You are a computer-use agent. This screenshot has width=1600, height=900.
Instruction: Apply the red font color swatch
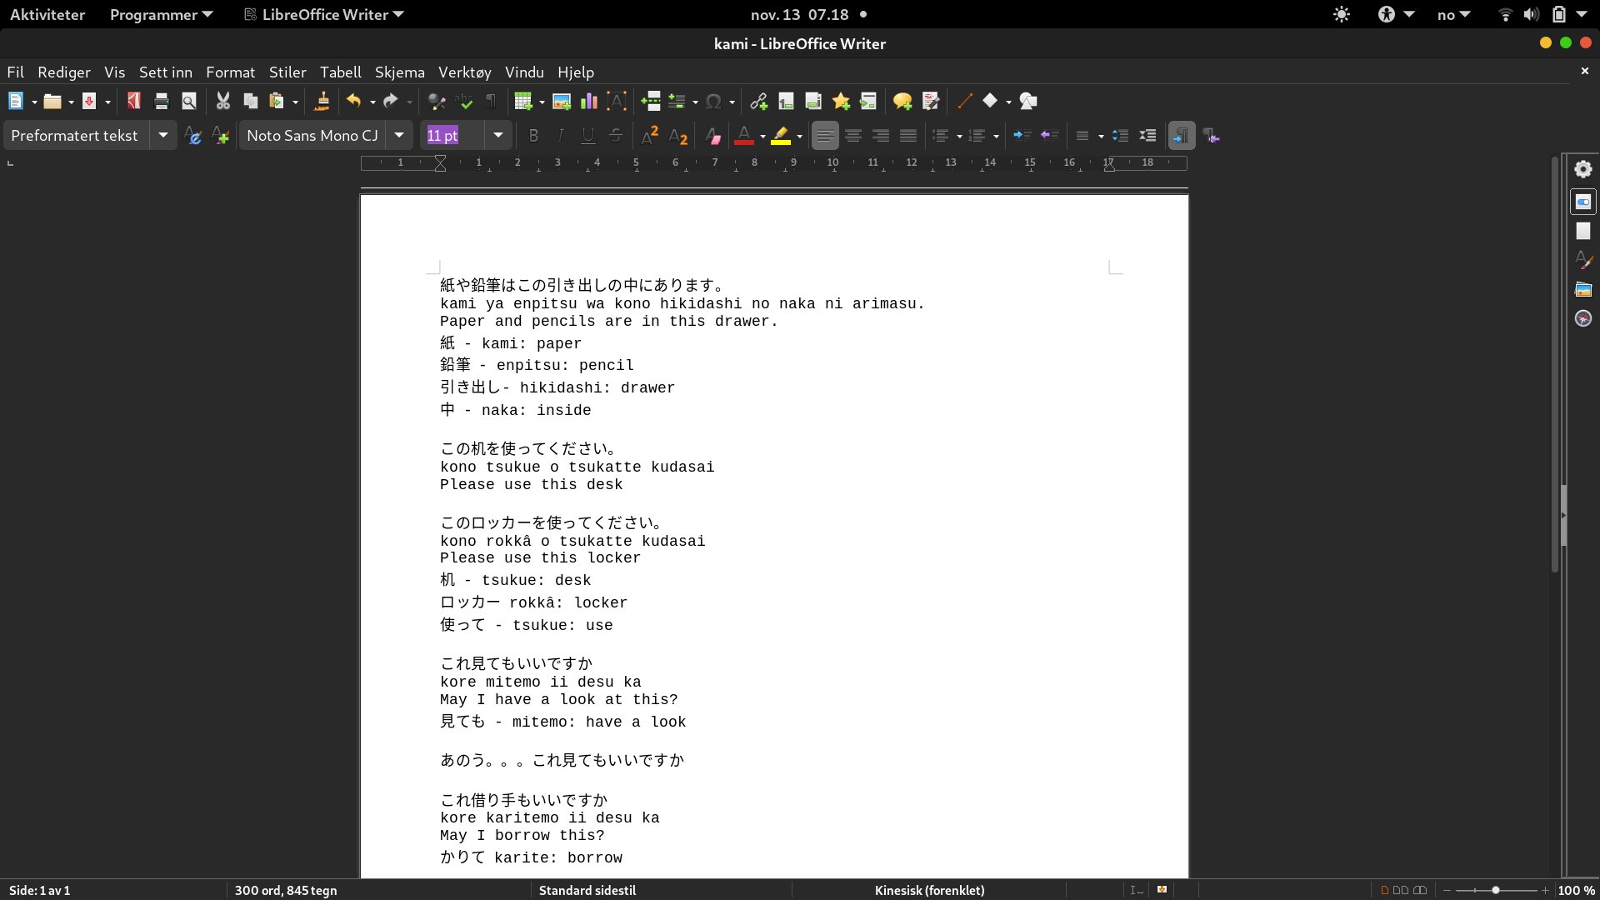pyautogui.click(x=744, y=136)
